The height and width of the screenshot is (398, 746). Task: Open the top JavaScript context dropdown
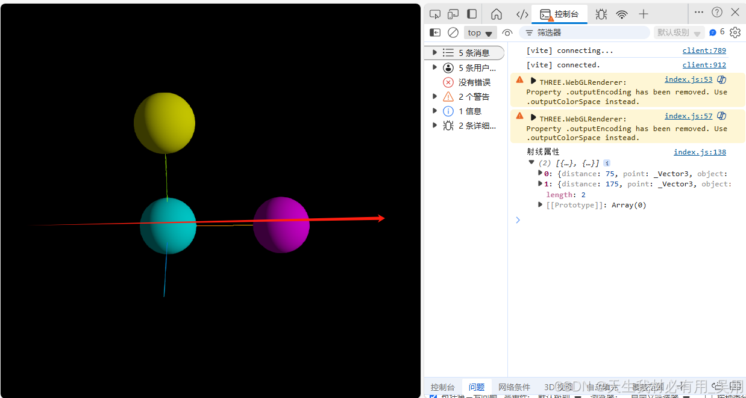[480, 32]
